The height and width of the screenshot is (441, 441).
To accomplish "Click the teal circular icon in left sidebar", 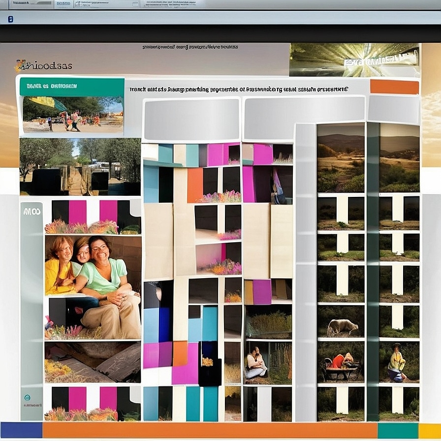I will click(27, 397).
